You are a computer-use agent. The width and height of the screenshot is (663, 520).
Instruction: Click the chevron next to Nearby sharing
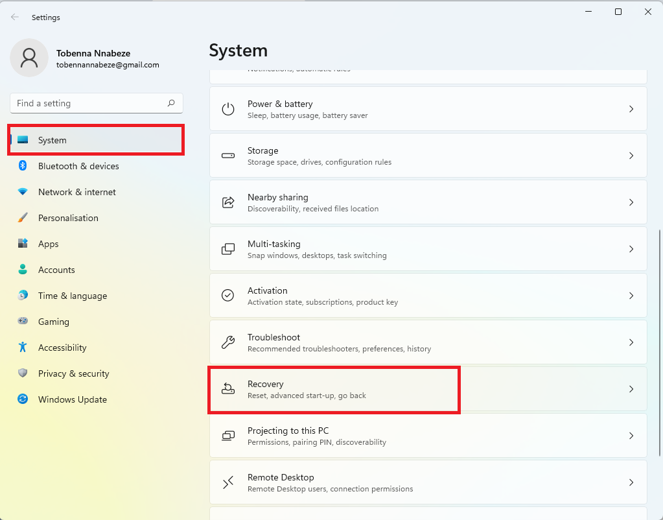coord(631,202)
